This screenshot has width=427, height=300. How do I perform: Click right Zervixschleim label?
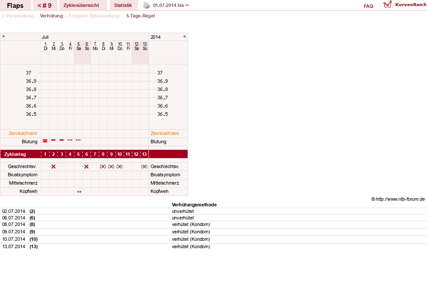pos(165,133)
